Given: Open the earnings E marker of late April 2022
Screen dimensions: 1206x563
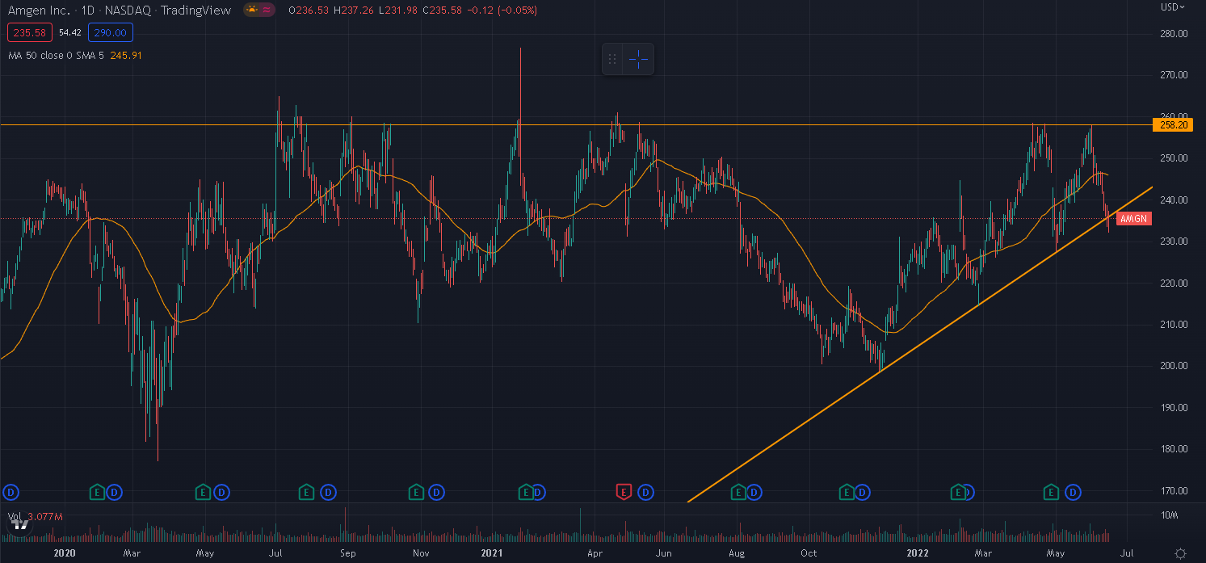Looking at the screenshot, I should tap(1052, 491).
